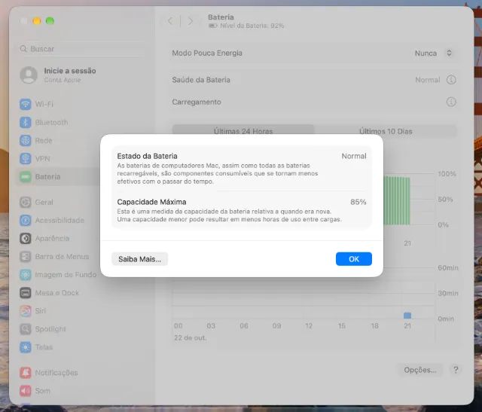Switch to the Últimos 10 Dias tab
482x412 pixels.
coord(386,131)
